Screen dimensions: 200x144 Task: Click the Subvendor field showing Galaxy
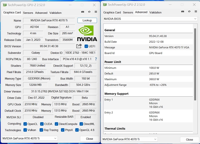pos(35,53)
